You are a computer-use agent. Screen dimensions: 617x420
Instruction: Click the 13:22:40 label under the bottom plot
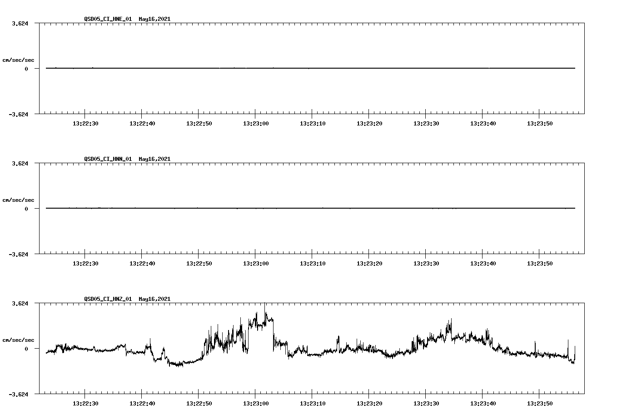coord(141,402)
